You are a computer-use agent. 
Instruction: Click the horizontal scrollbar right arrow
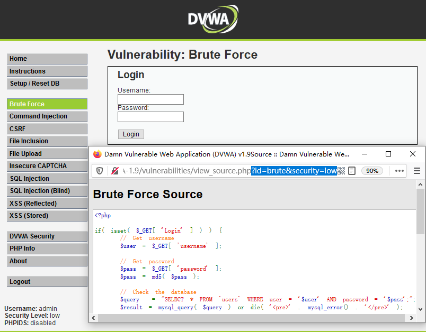tap(411, 318)
